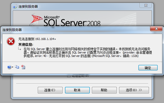Click the 无法连接到 192.168.1.104 text
Viewport: 164px width, 103px height.
click(x=37, y=39)
